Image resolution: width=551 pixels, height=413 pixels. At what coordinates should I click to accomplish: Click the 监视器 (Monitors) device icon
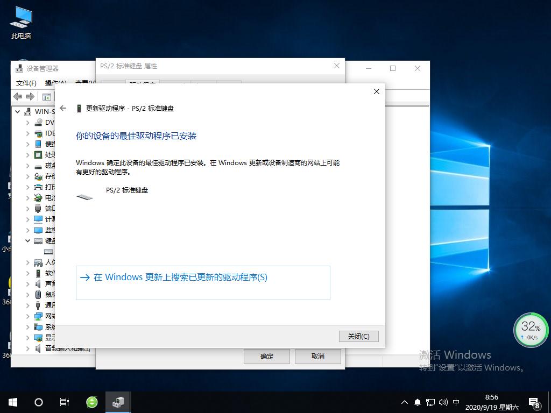39,230
